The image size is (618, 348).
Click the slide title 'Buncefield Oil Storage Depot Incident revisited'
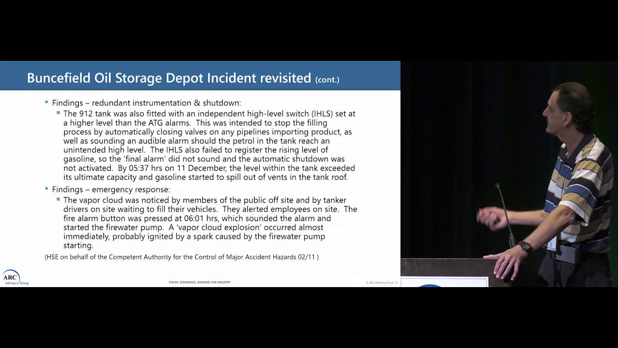169,78
